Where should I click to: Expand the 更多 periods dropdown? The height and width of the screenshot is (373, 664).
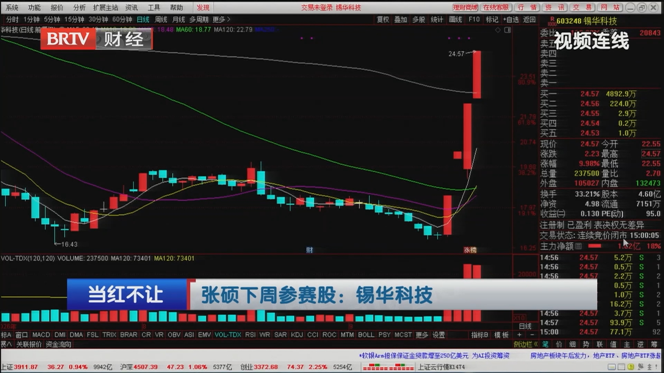[221, 20]
